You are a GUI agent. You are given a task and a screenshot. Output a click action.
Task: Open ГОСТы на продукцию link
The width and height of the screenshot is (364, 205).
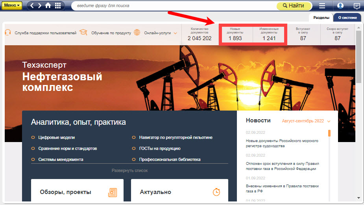pos(160,148)
